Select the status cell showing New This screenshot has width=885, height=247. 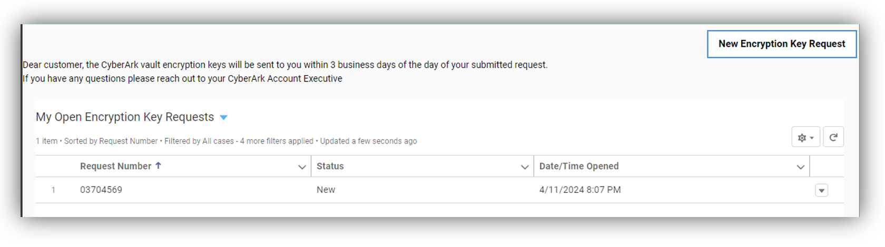326,190
